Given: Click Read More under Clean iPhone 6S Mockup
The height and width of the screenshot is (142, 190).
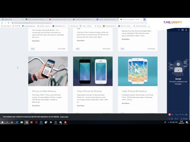Looking at the screenshot, I should coord(125,103).
